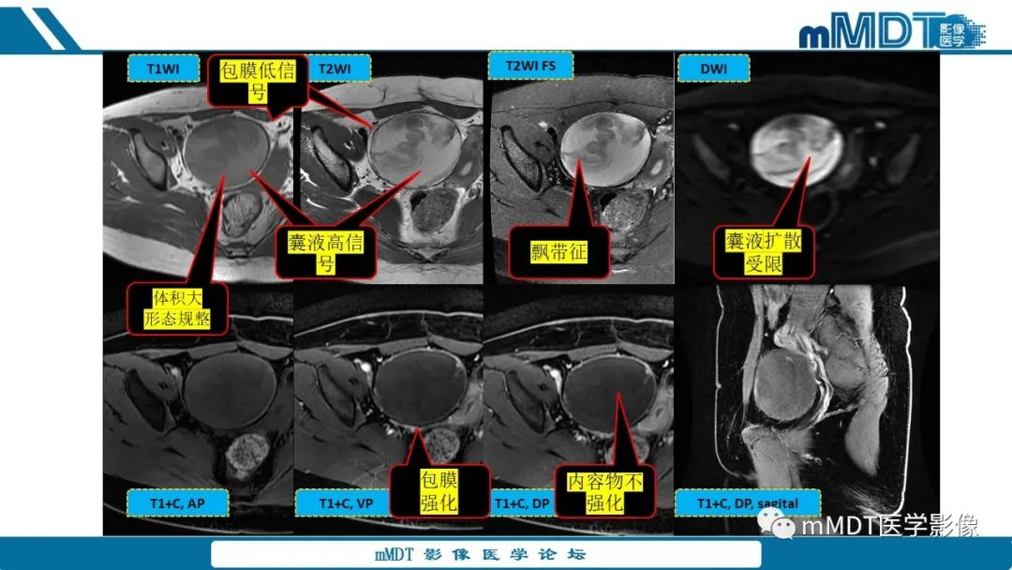Select the 包膜强化 annotation callout
This screenshot has height=570, width=1012.
pos(439,491)
